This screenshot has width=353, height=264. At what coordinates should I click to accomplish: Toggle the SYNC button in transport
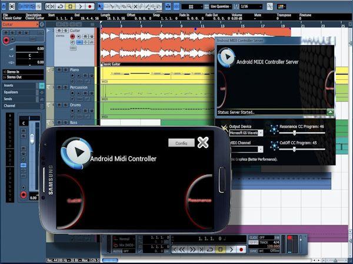pos(253,251)
